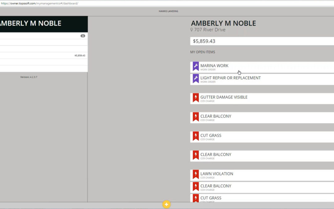Click the location pin by 707 River Drive

tap(191, 30)
